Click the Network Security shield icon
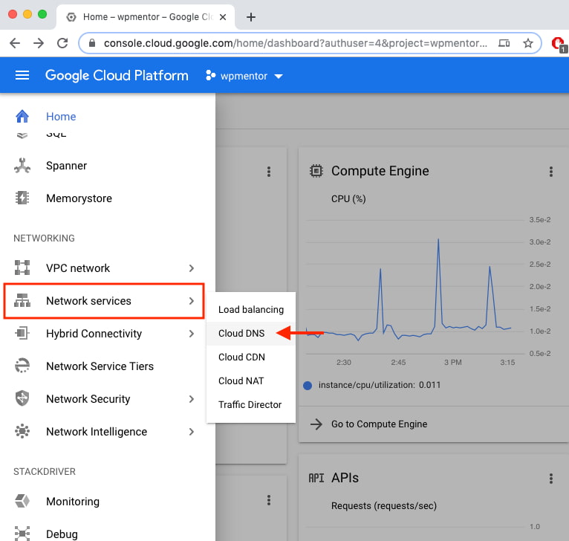This screenshot has height=541, width=569. click(x=22, y=398)
